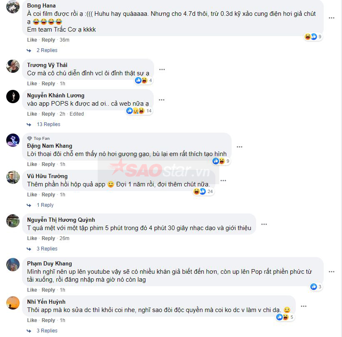
Task: Expand 1 Reply under Vũ Hữu Trường
Action: [x=45, y=205]
